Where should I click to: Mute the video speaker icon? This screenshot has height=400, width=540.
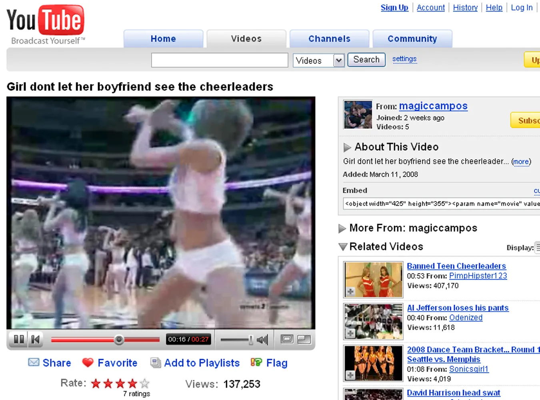click(x=262, y=340)
